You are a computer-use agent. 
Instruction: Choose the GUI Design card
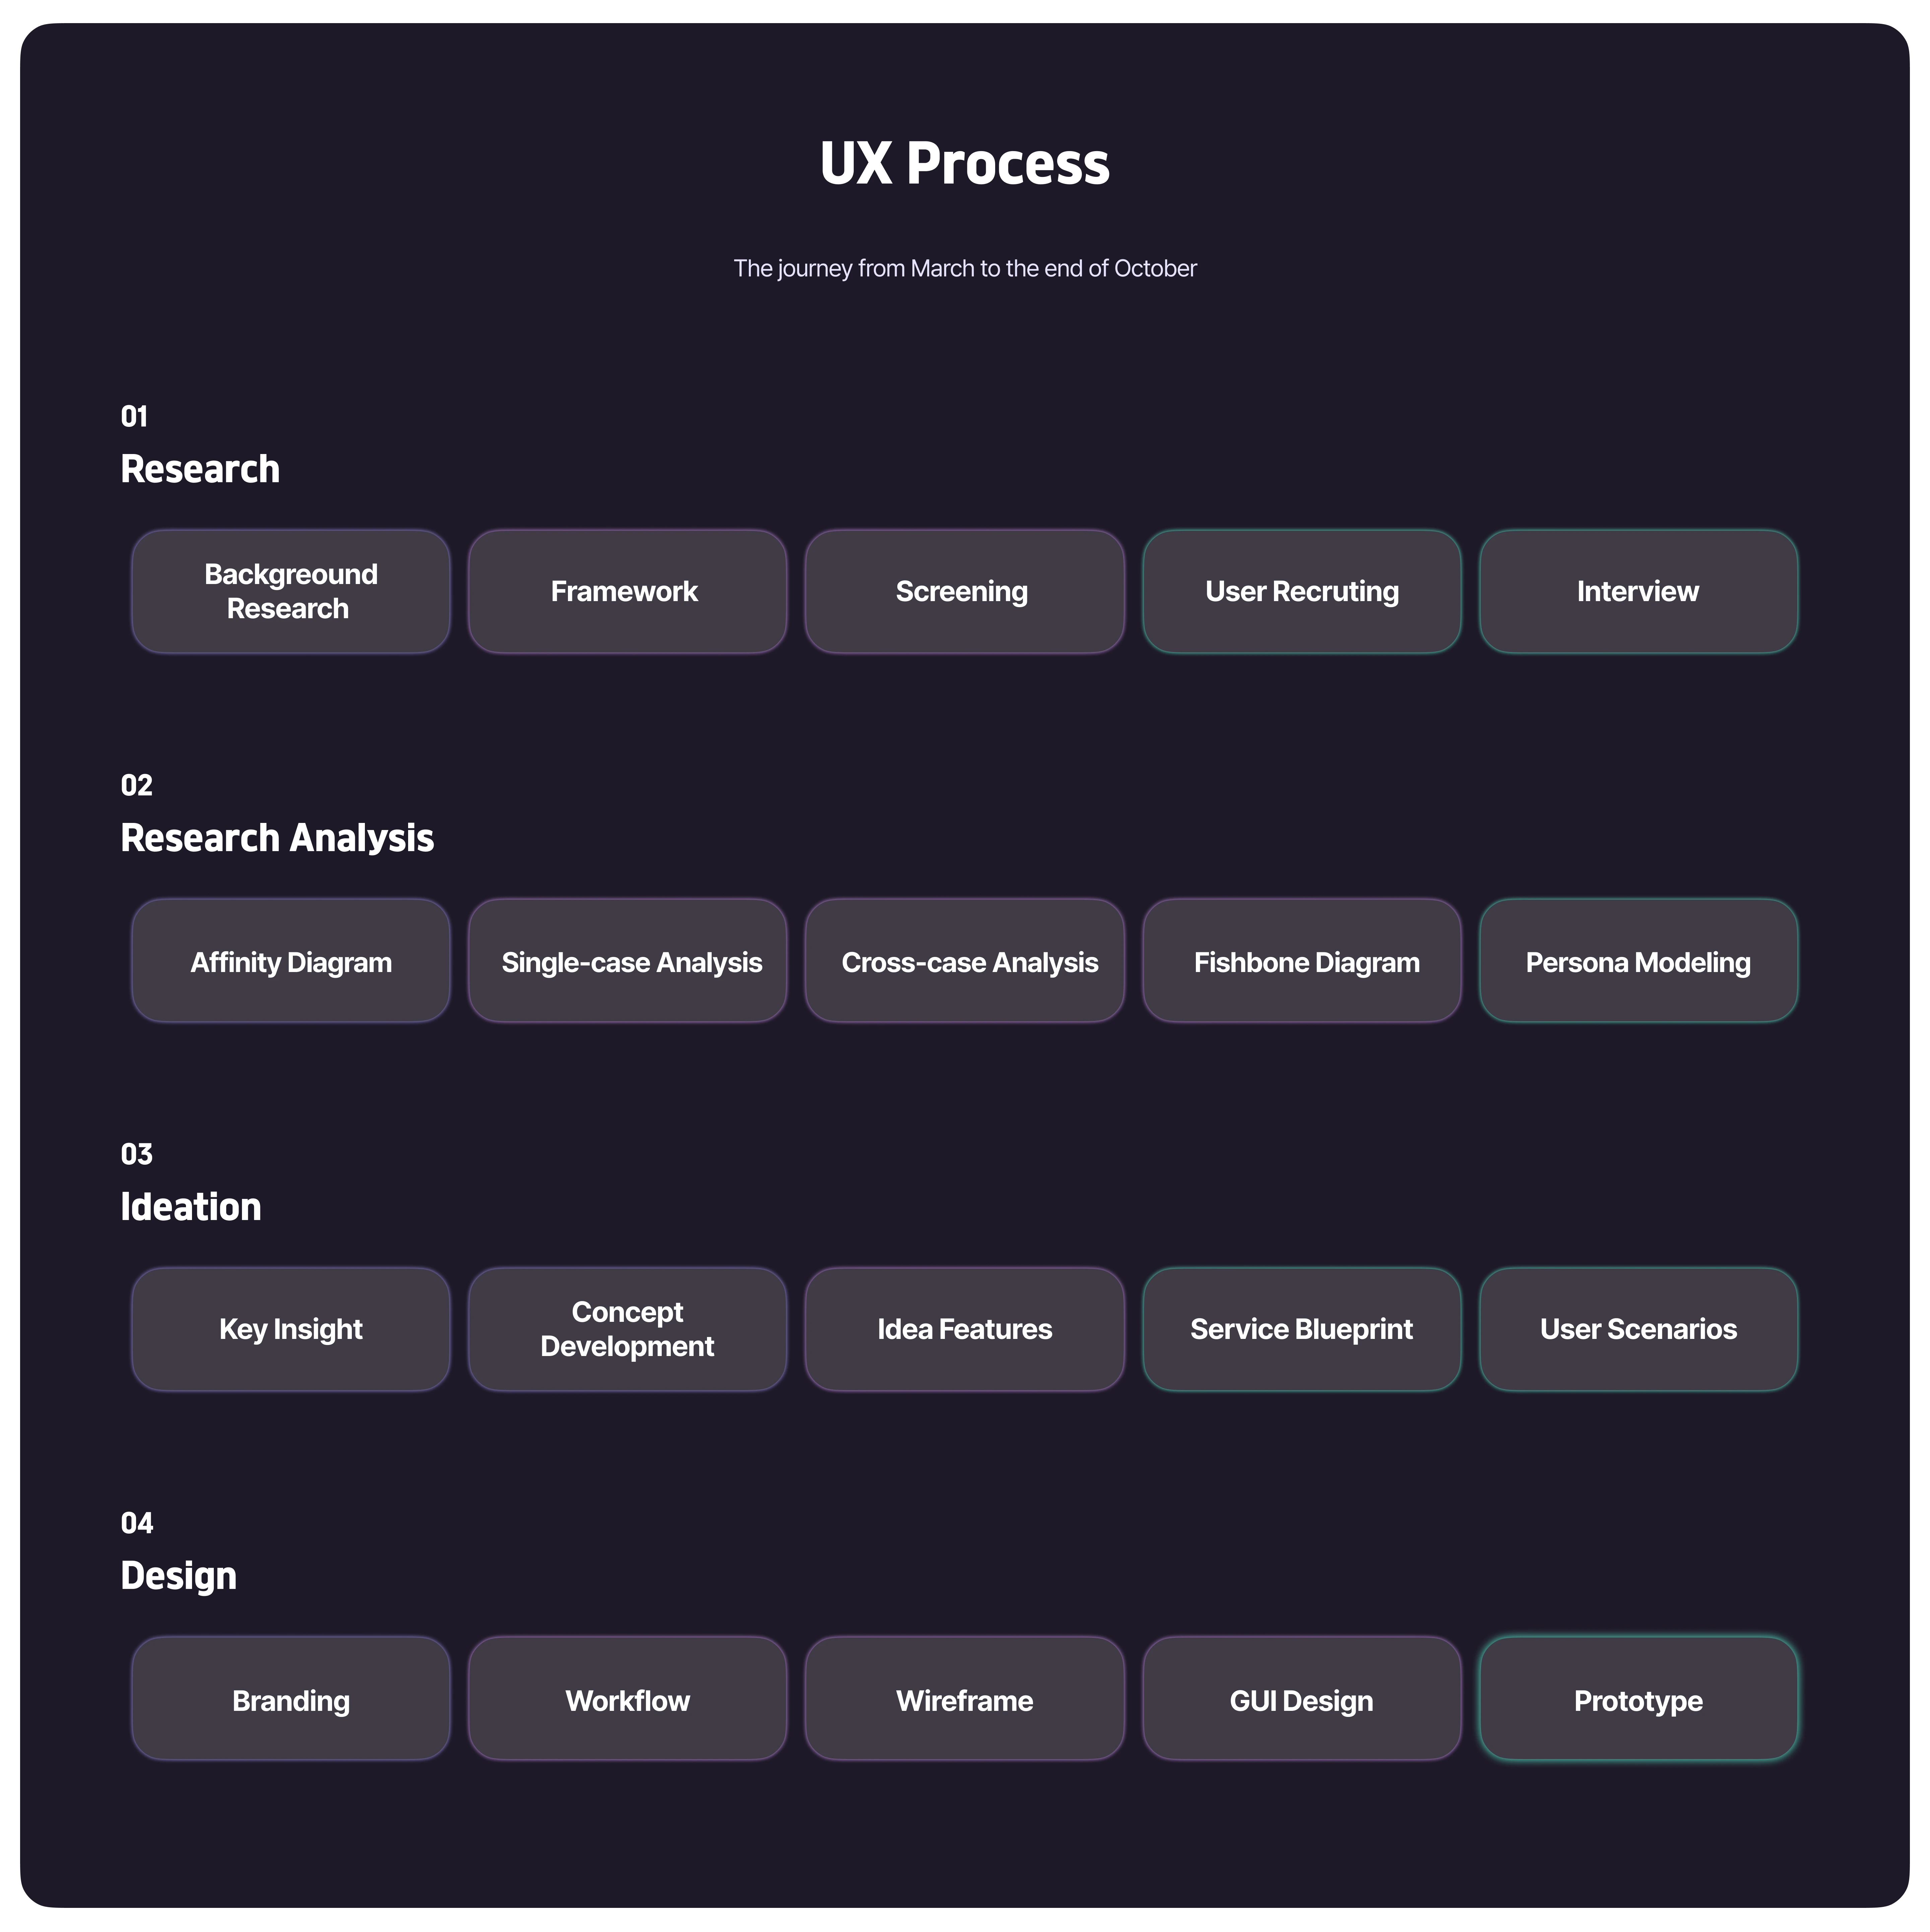[1301, 1698]
